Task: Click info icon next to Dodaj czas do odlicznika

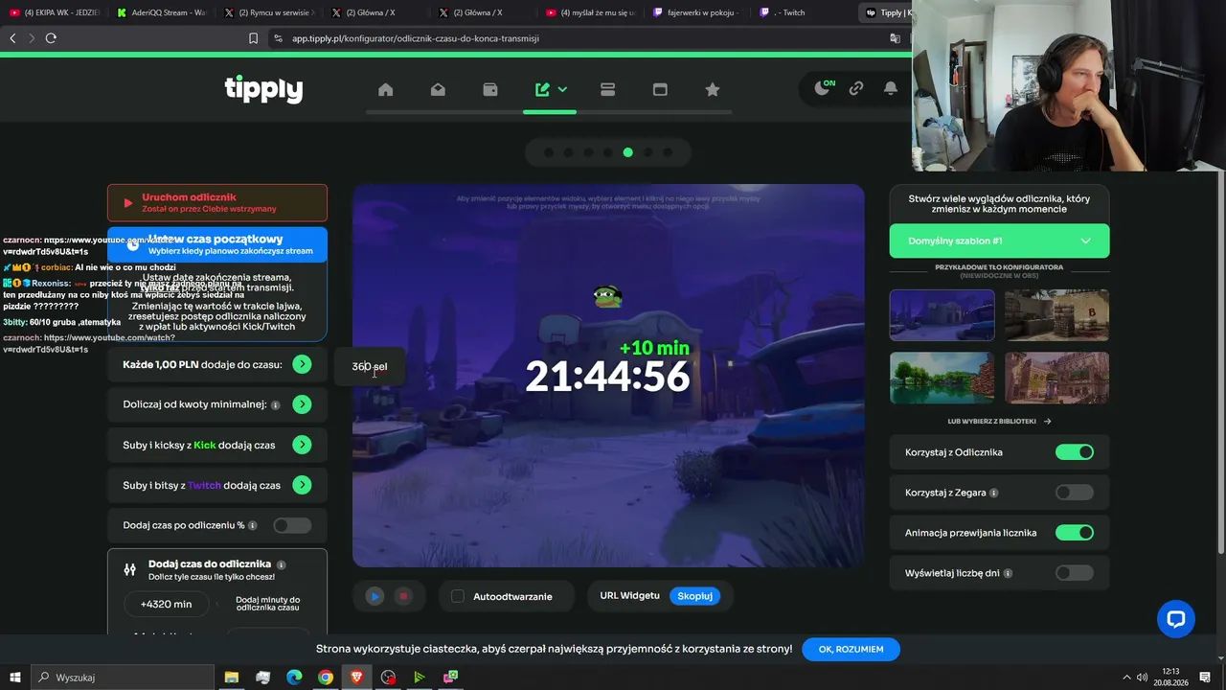Action: [282, 564]
